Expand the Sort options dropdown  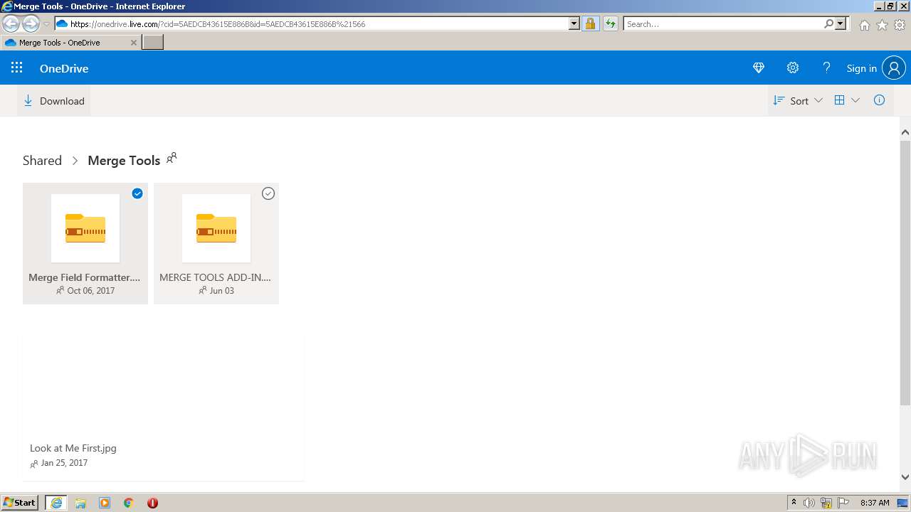pyautogui.click(x=798, y=100)
